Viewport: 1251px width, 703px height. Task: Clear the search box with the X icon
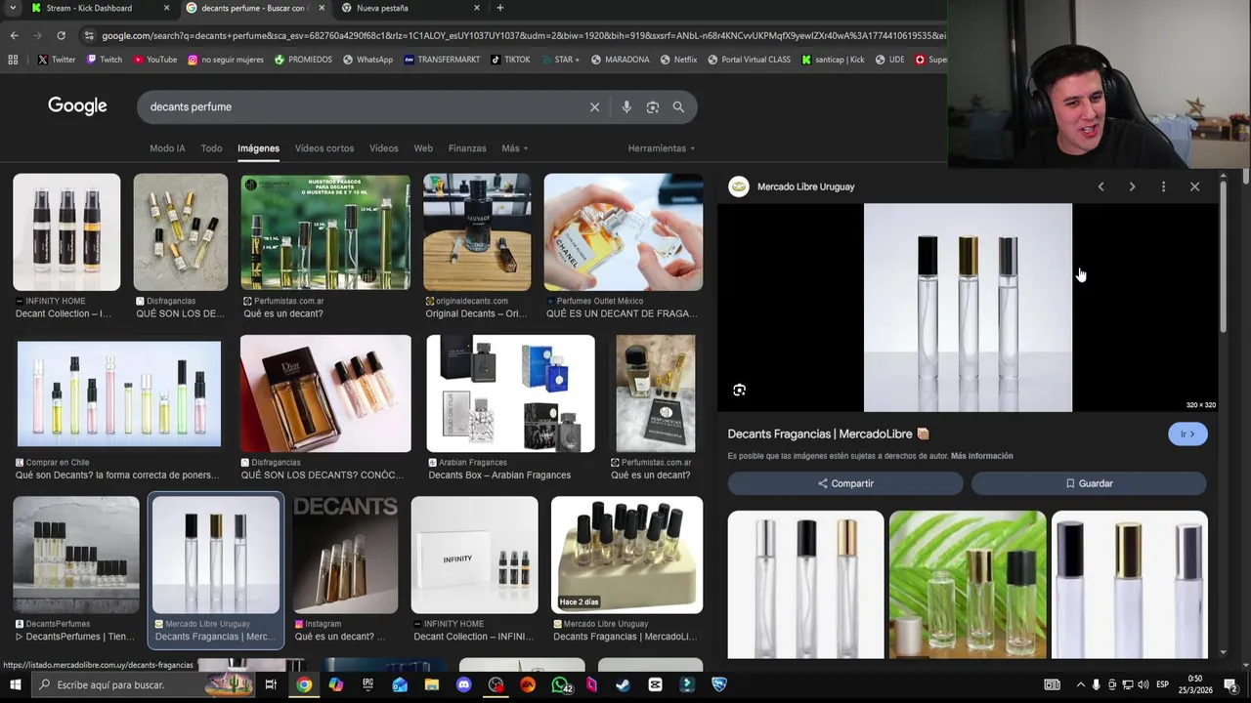[594, 107]
